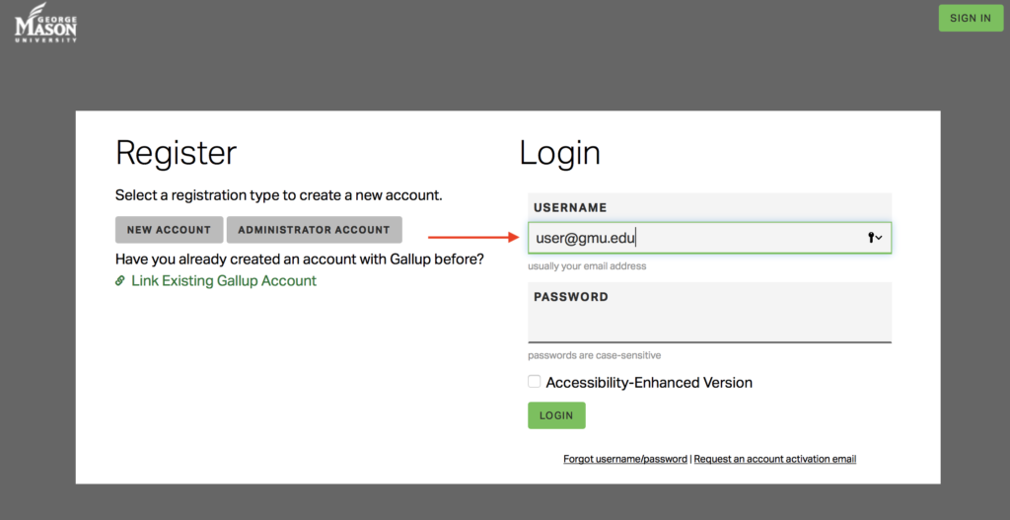Viewport: 1010px width, 520px height.
Task: Enable Accessibility-Enhanced Version checkbox
Action: pyautogui.click(x=534, y=382)
